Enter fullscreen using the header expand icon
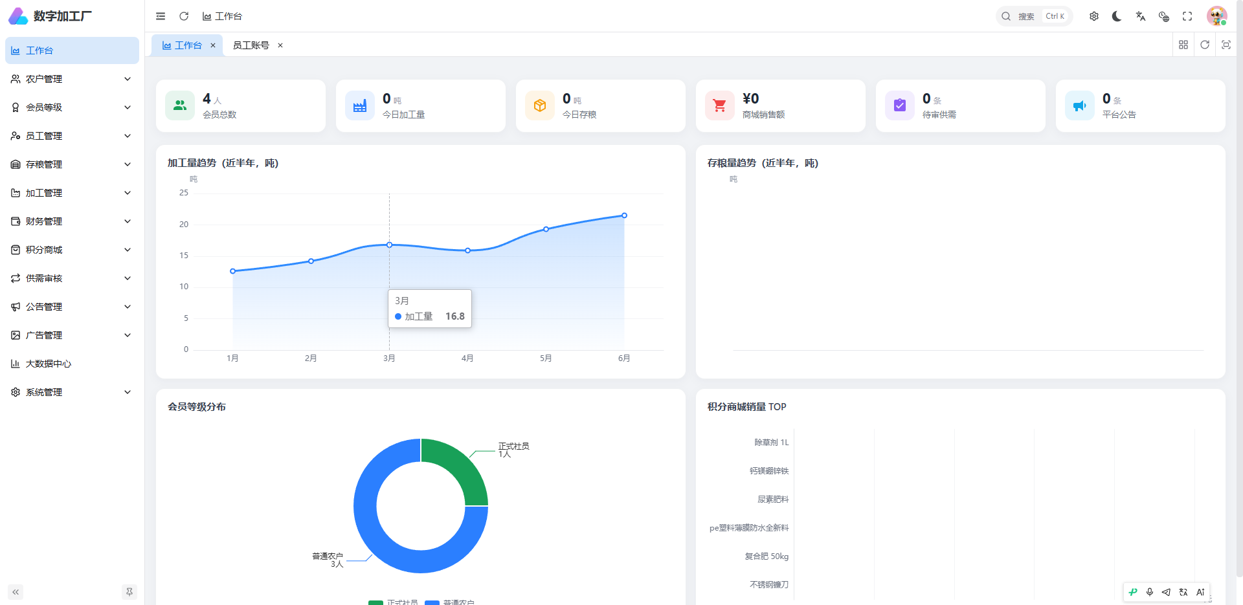Screen dimensions: 1243x605 coord(1187,16)
